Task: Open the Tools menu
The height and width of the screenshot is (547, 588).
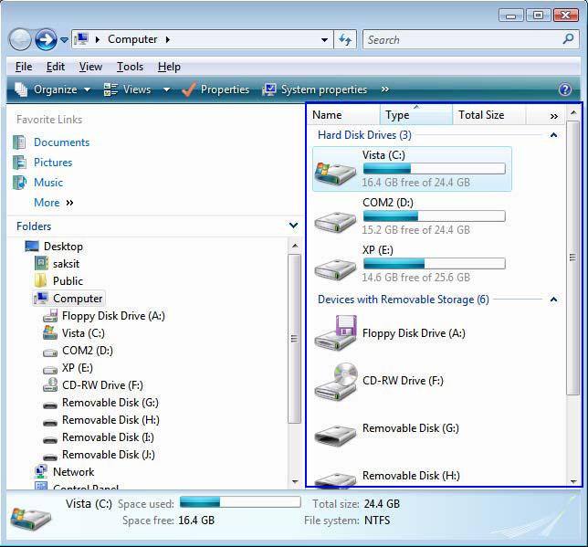Action: click(131, 67)
